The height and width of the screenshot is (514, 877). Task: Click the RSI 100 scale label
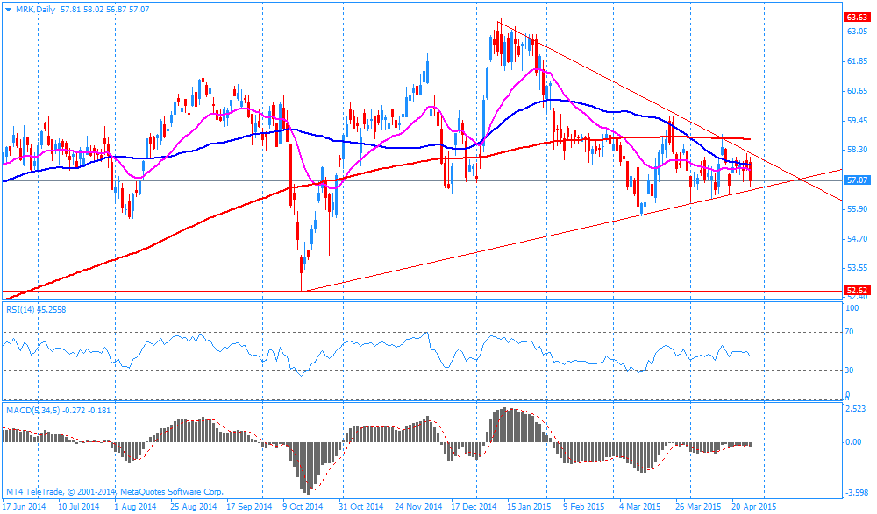852,308
